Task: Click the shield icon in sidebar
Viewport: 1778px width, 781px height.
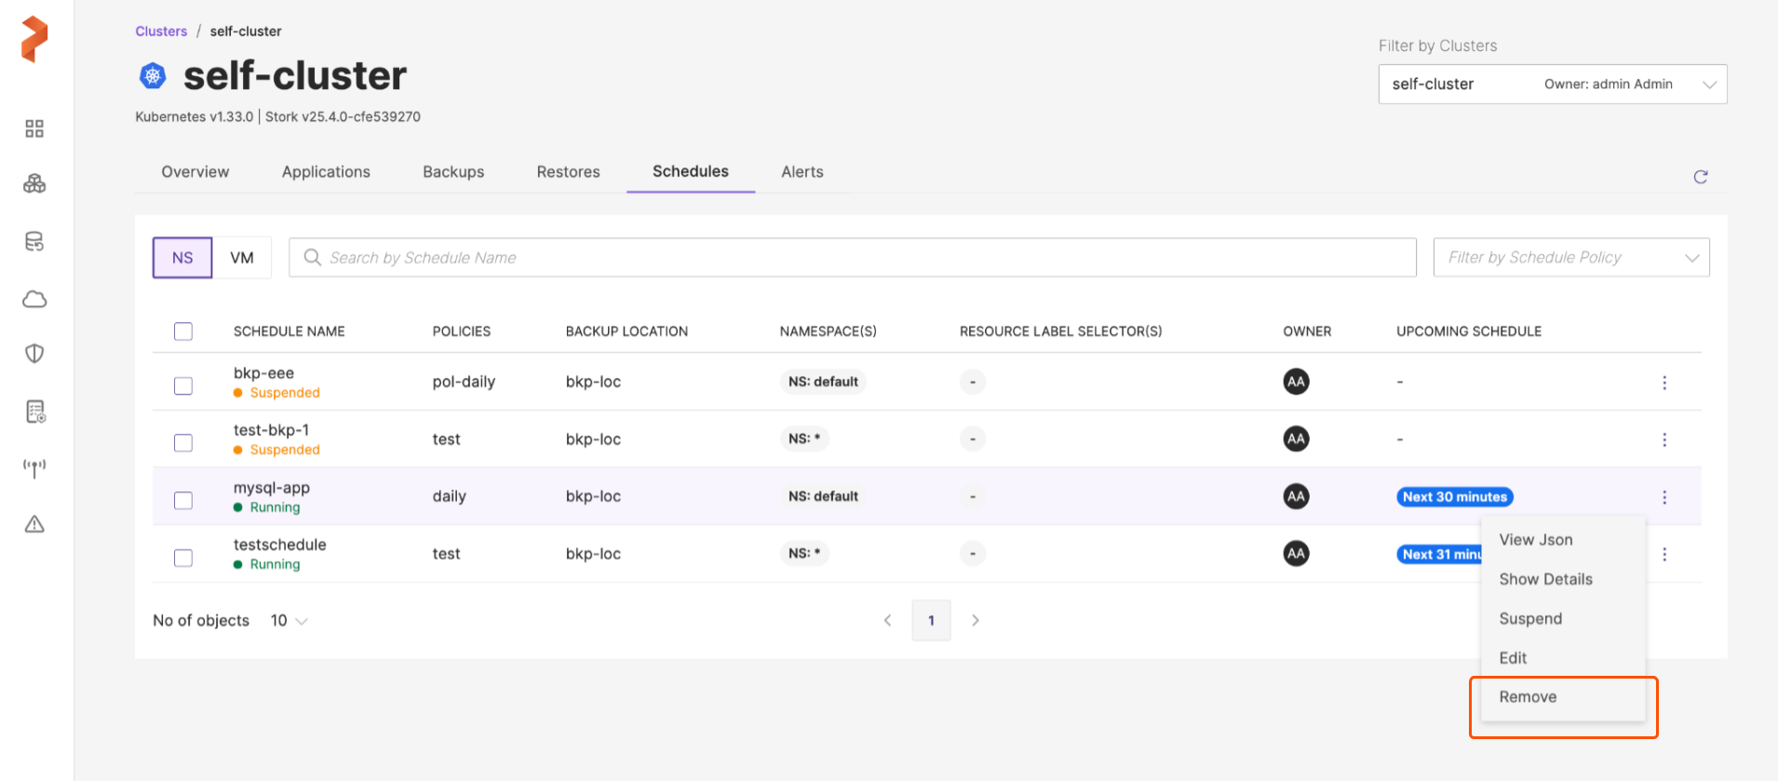Action: (x=34, y=354)
